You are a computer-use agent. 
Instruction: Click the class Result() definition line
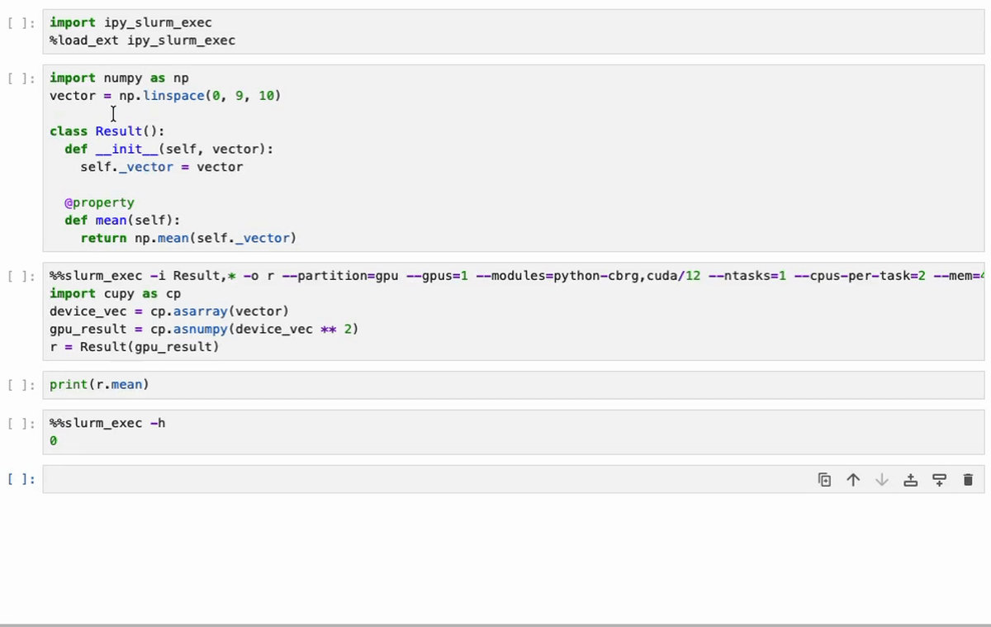(x=107, y=131)
